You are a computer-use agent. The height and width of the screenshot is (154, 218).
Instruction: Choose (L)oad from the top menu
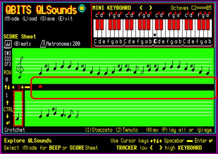pos(30,19)
